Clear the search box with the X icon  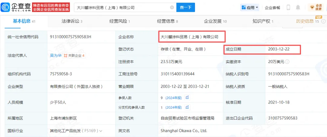coord(172,8)
